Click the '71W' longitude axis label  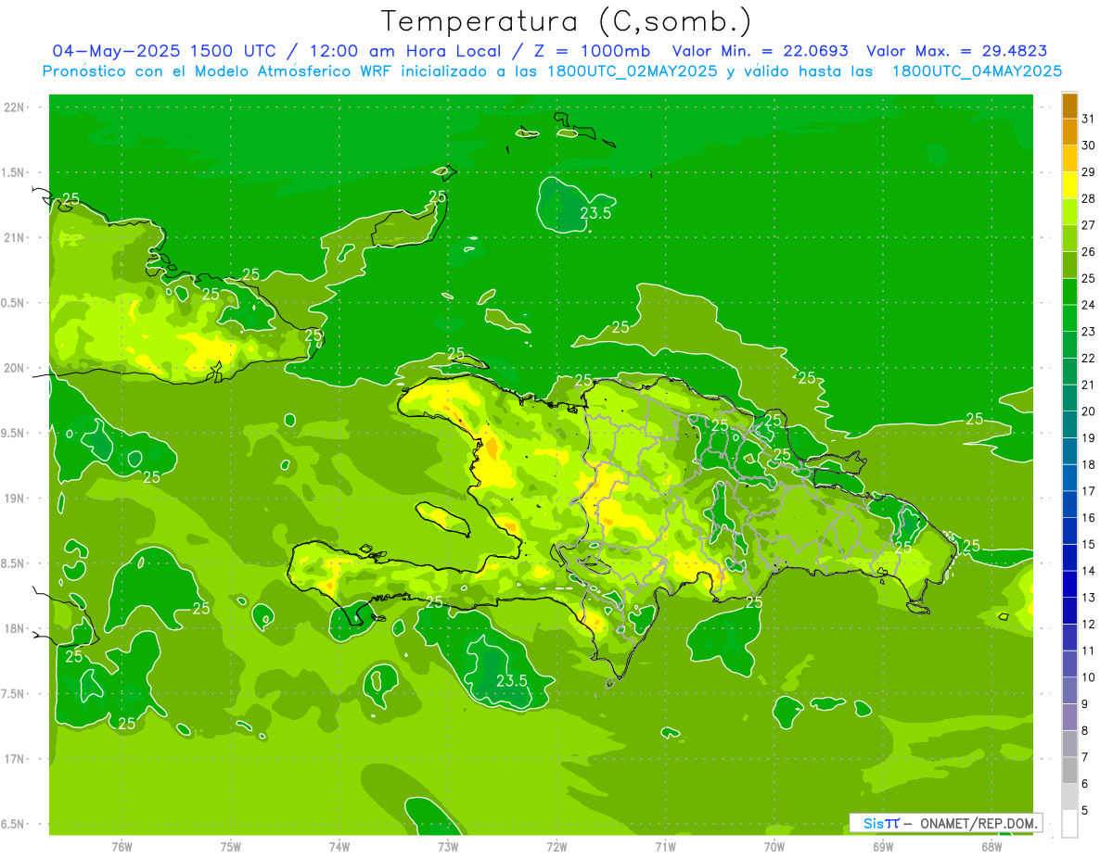(x=665, y=847)
